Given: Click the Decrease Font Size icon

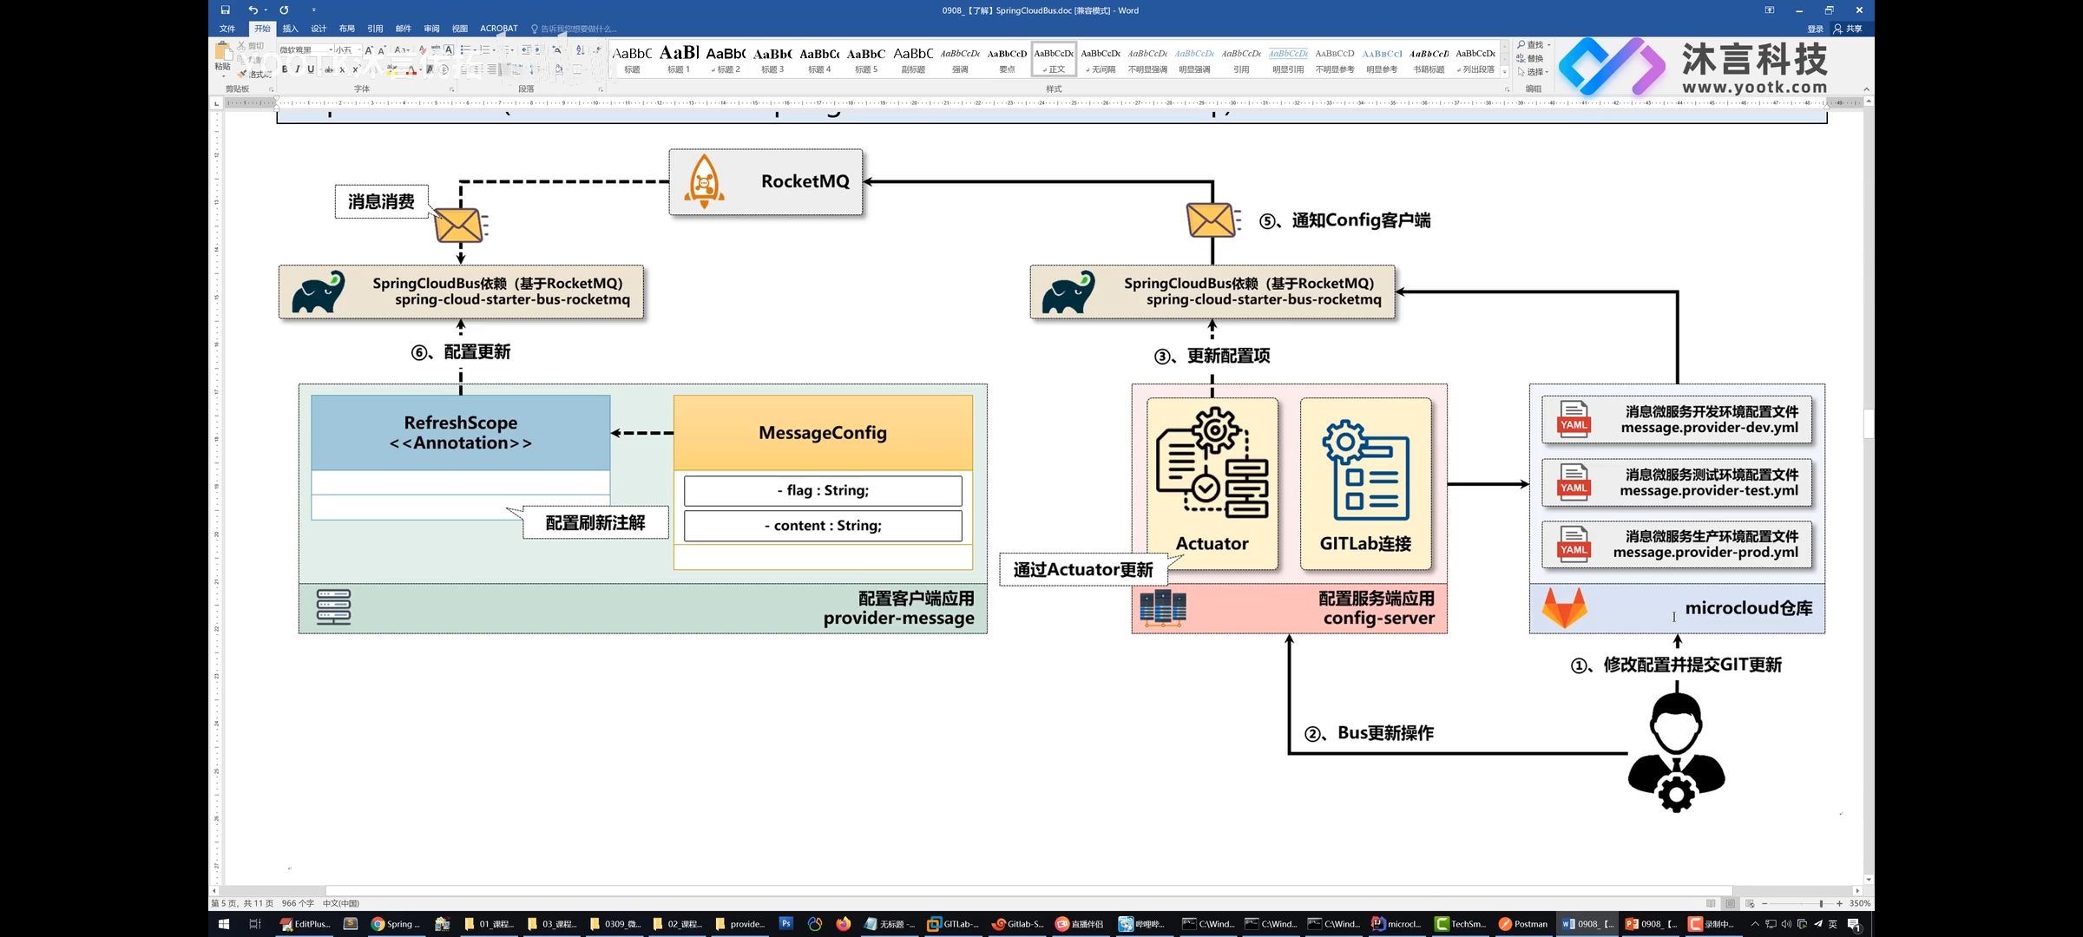Looking at the screenshot, I should 381,49.
